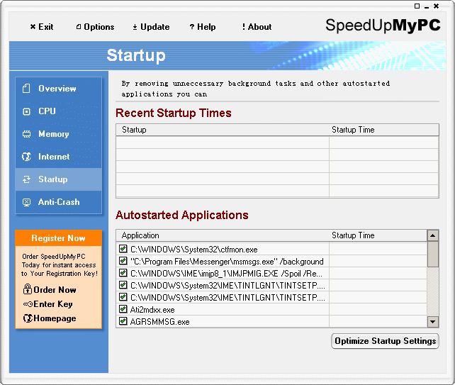Click the X icon next to Exit
The image size is (455, 385).
click(x=33, y=27)
